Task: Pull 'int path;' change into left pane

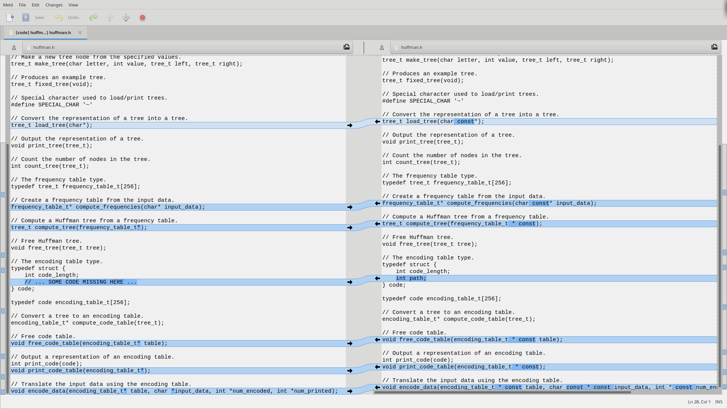Action: 377,278
